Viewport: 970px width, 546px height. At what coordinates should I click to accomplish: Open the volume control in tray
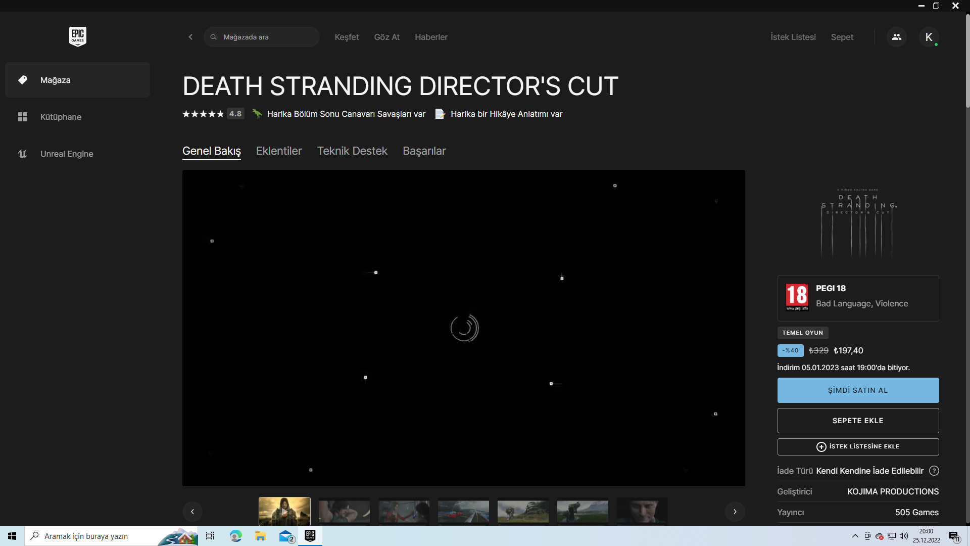[x=904, y=536]
